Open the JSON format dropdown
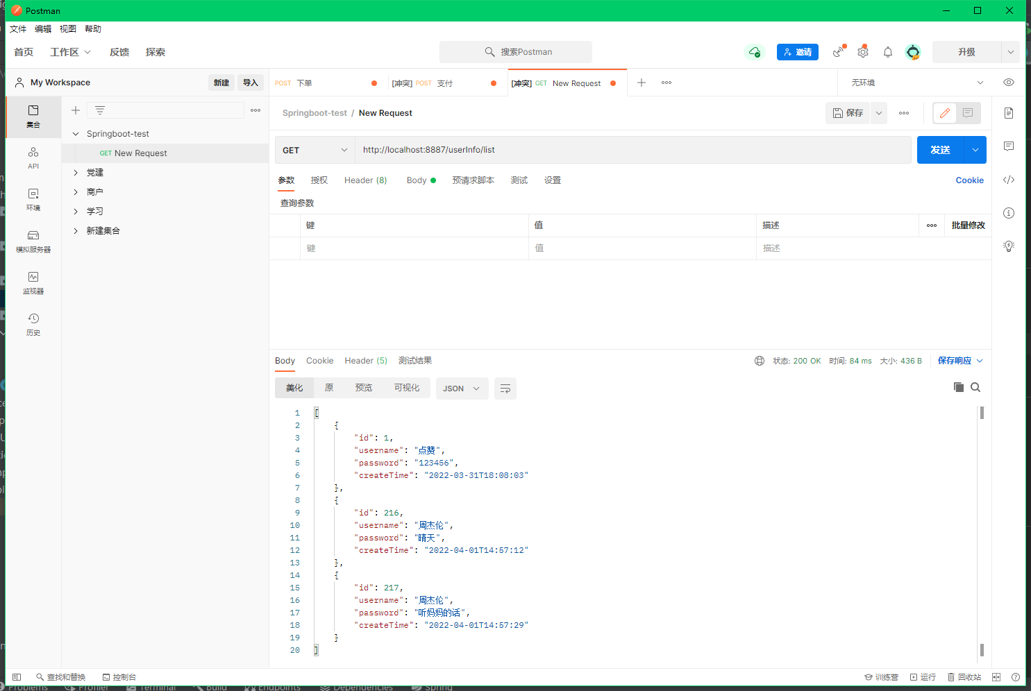Viewport: 1031px width, 691px height. pos(462,389)
